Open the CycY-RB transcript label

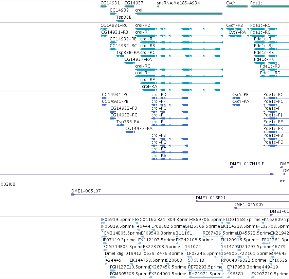[234, 25]
